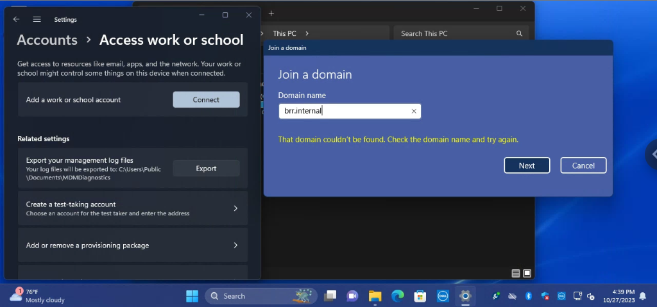Open the notification bell

coord(642,296)
